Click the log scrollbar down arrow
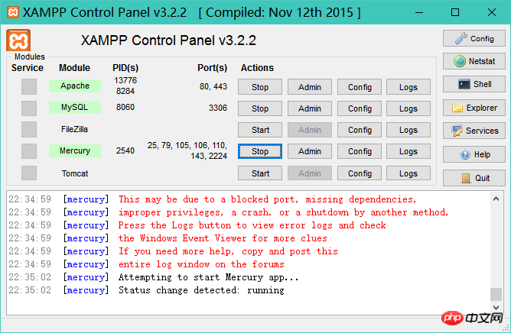The image size is (511, 333). (x=496, y=307)
